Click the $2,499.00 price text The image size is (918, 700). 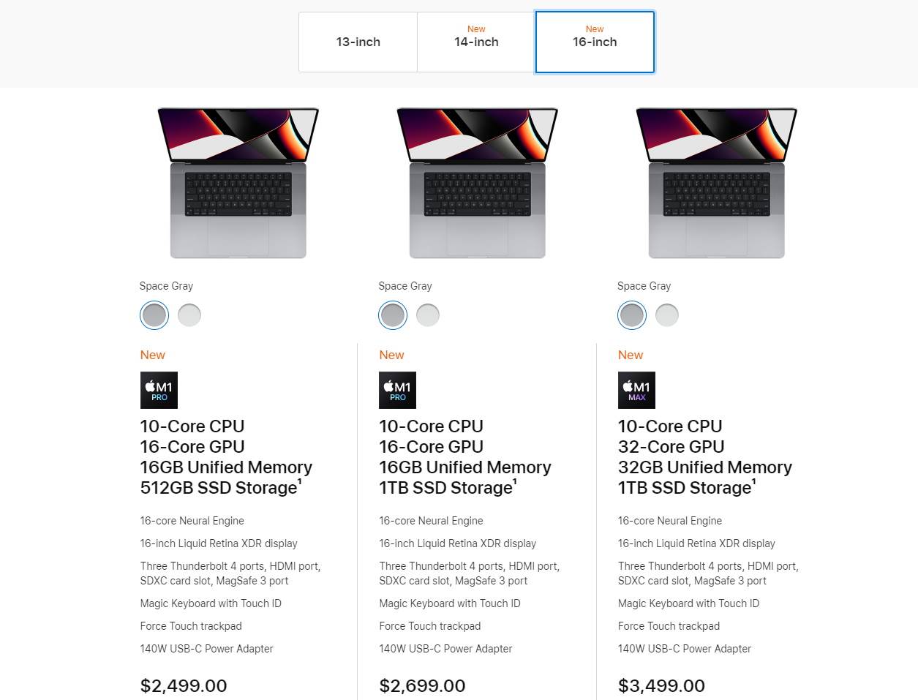click(183, 686)
